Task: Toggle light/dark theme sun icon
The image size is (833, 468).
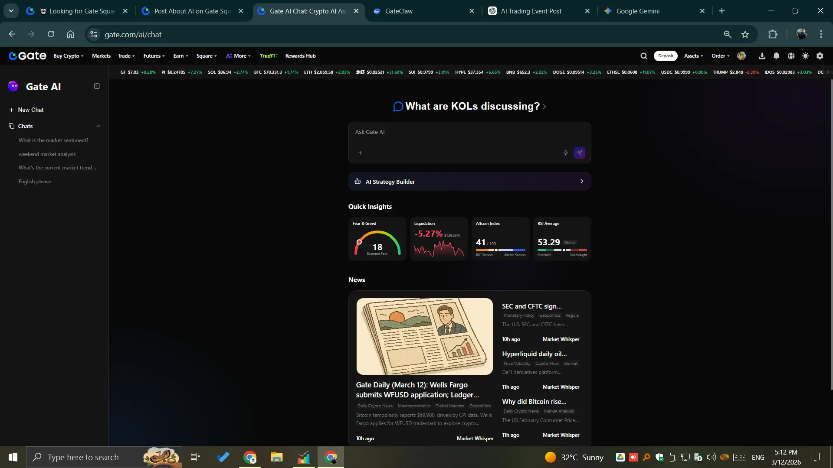Action: point(805,56)
